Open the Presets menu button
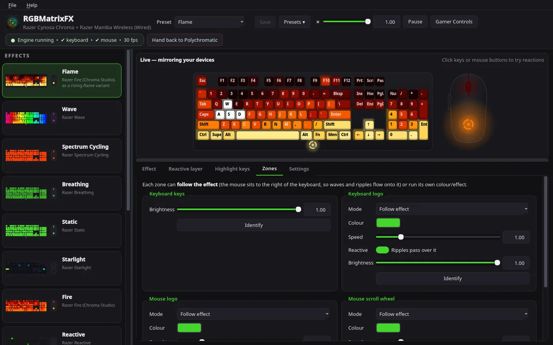 [x=295, y=22]
